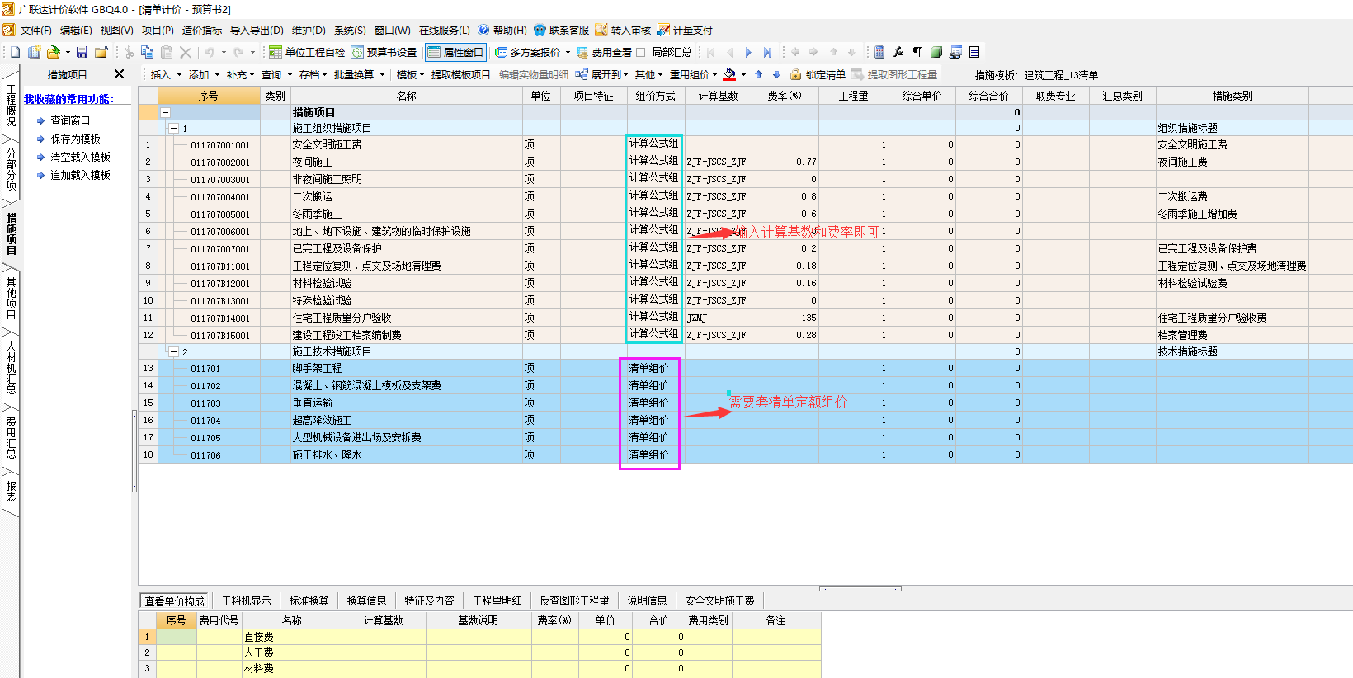Open the 文件(F) menu

[36, 31]
